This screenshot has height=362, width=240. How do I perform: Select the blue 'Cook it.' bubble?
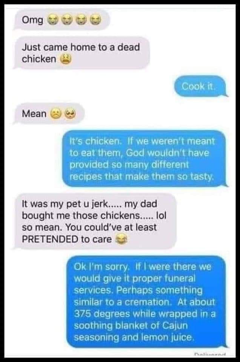click(200, 86)
